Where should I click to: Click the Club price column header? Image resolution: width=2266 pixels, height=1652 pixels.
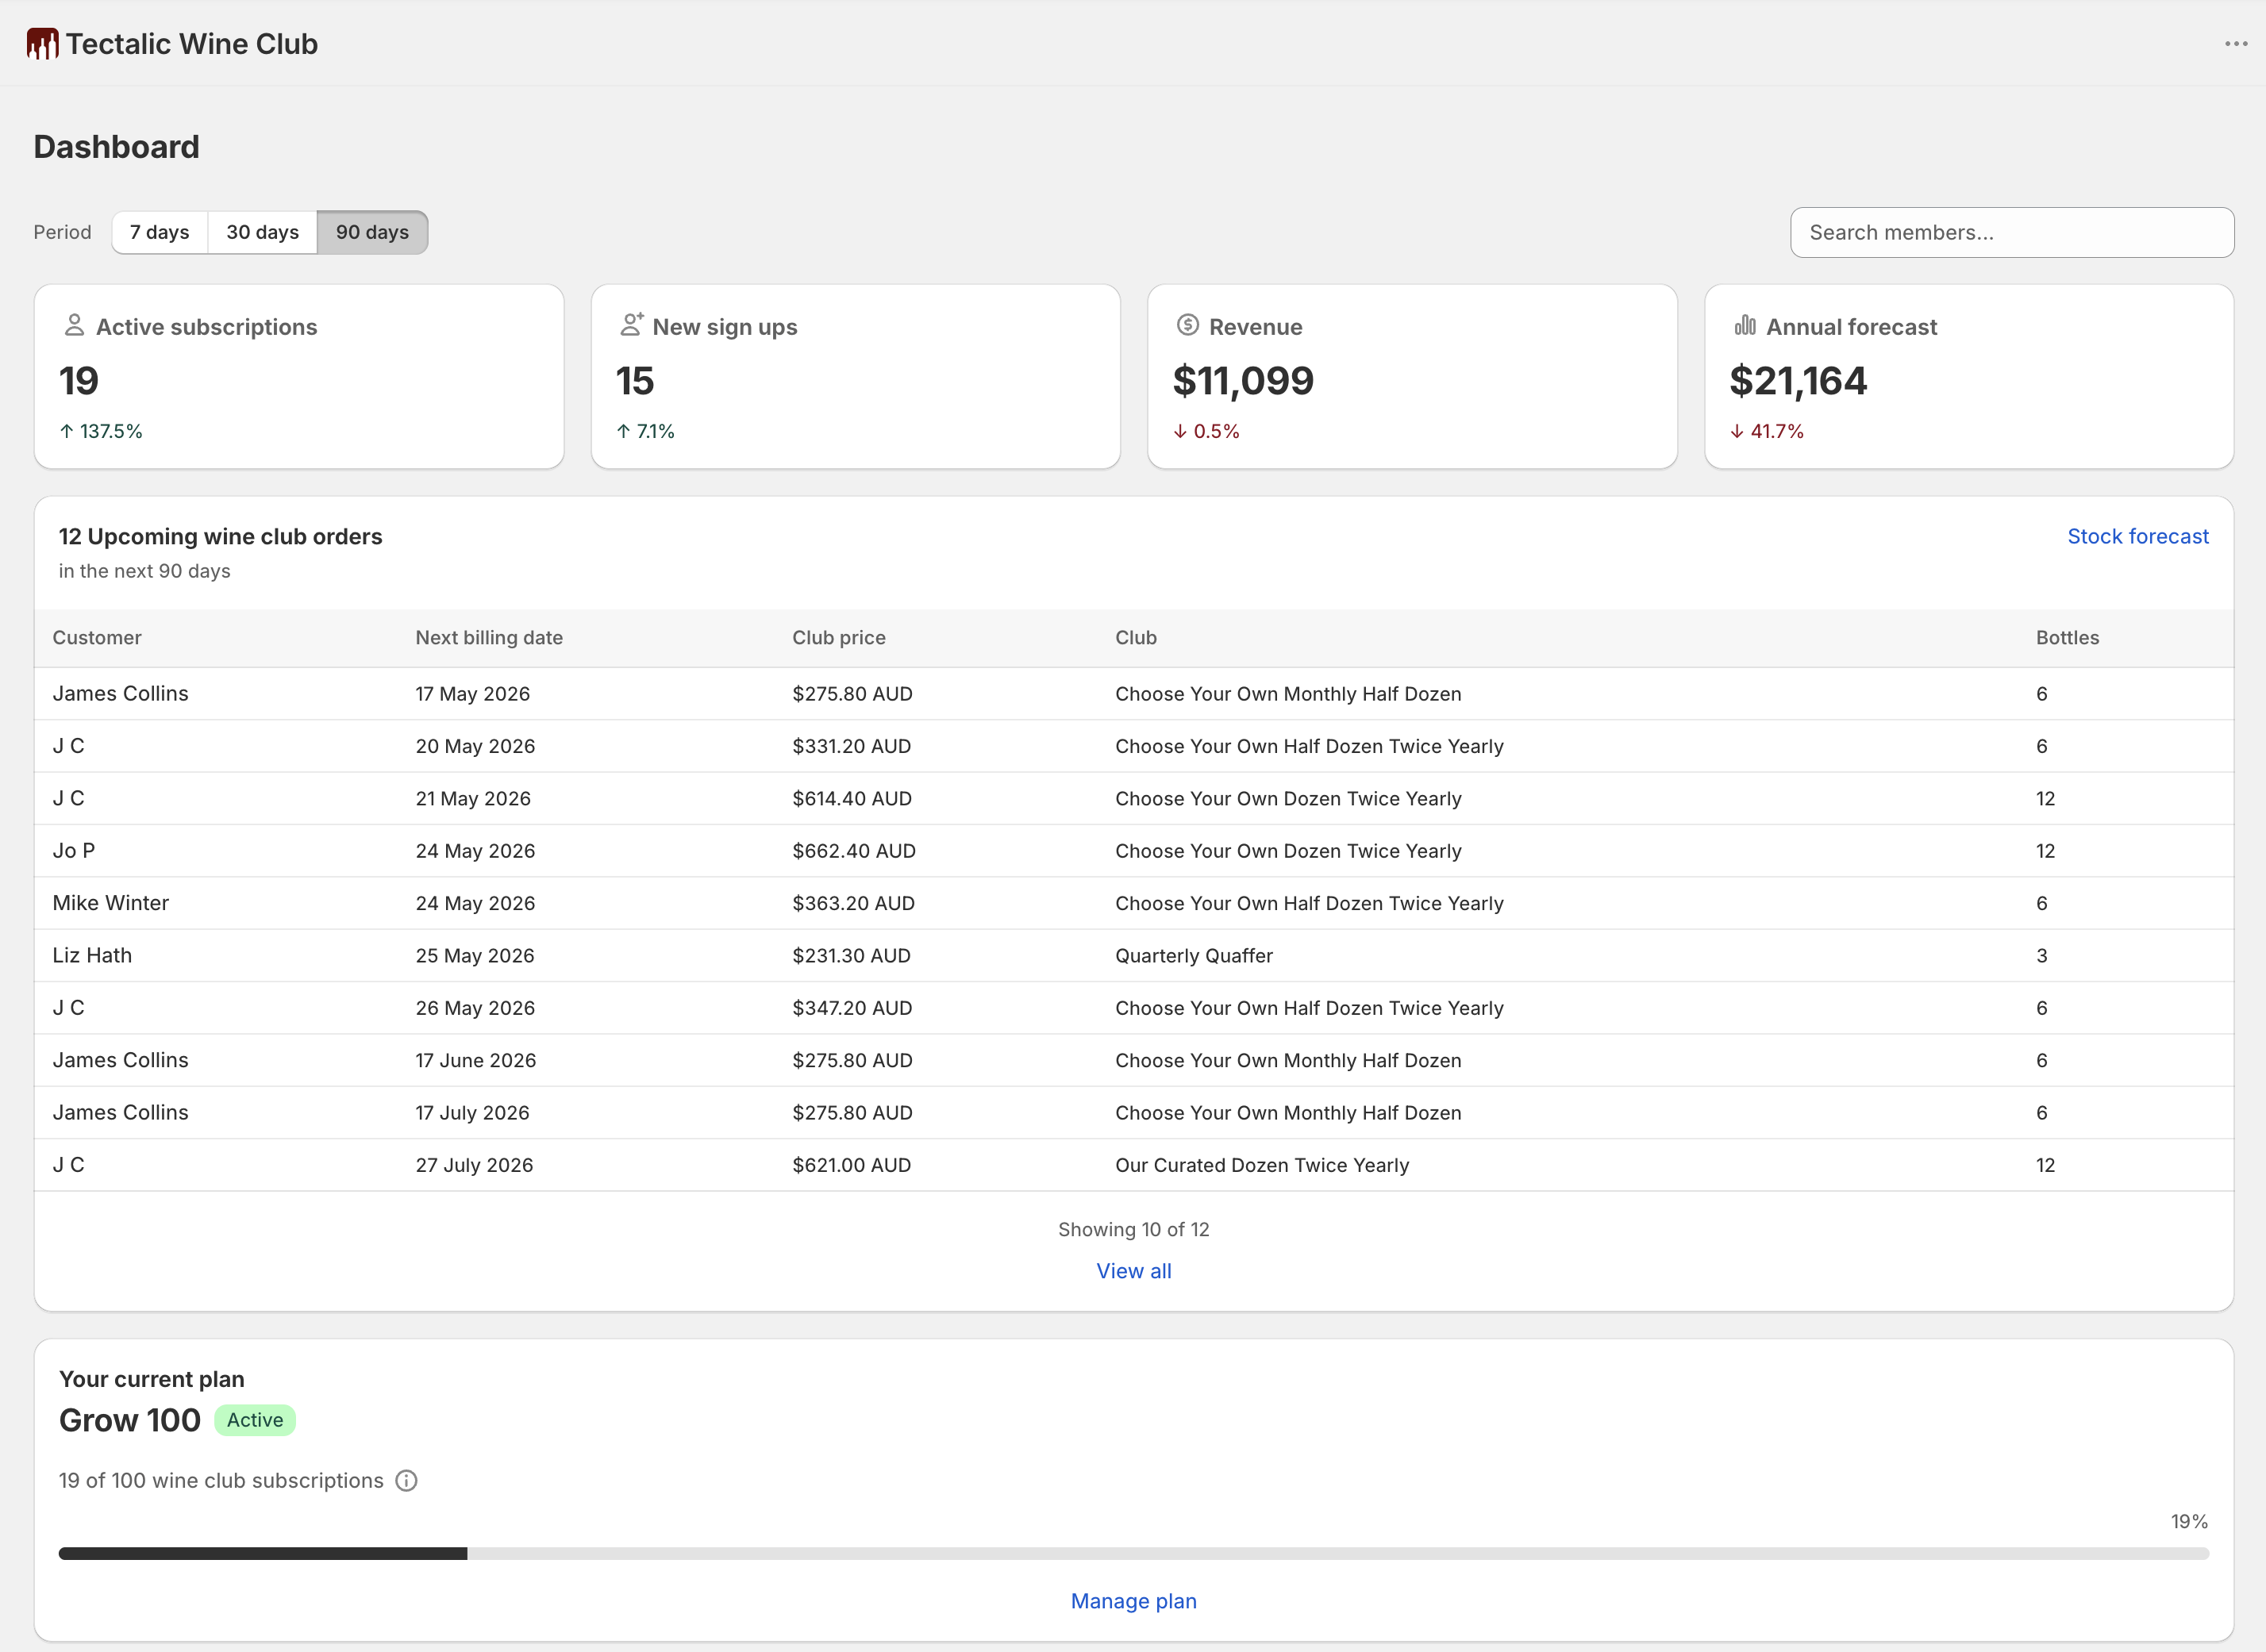click(x=838, y=637)
